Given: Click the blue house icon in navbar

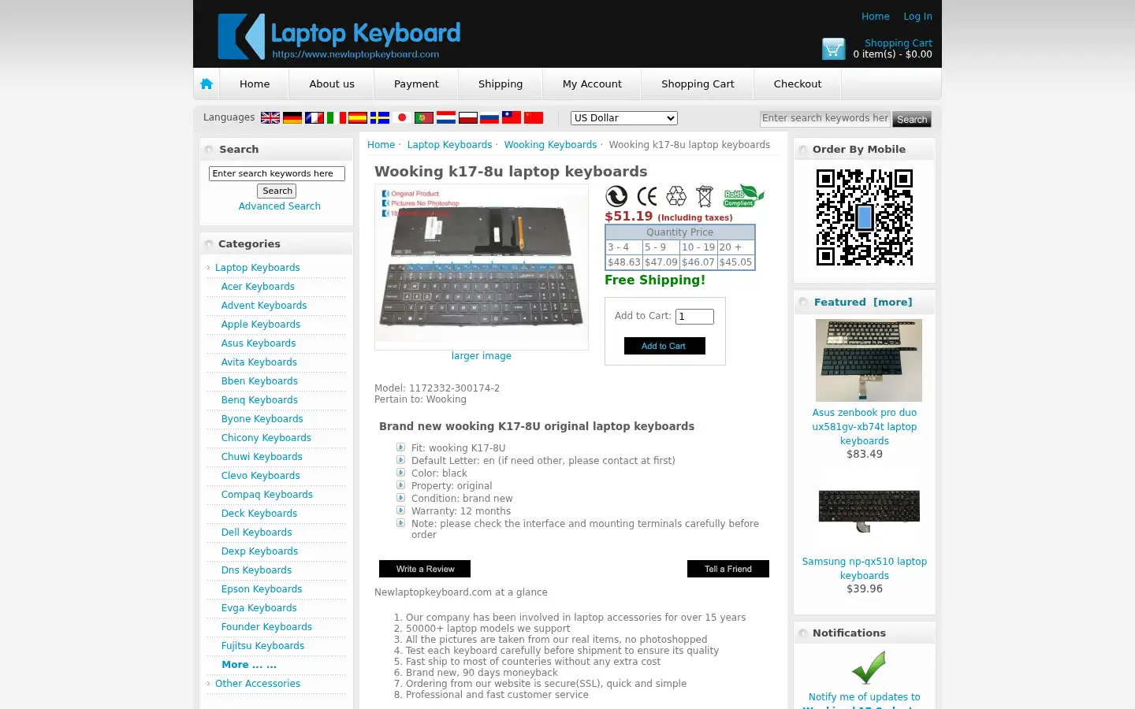Looking at the screenshot, I should tap(207, 84).
